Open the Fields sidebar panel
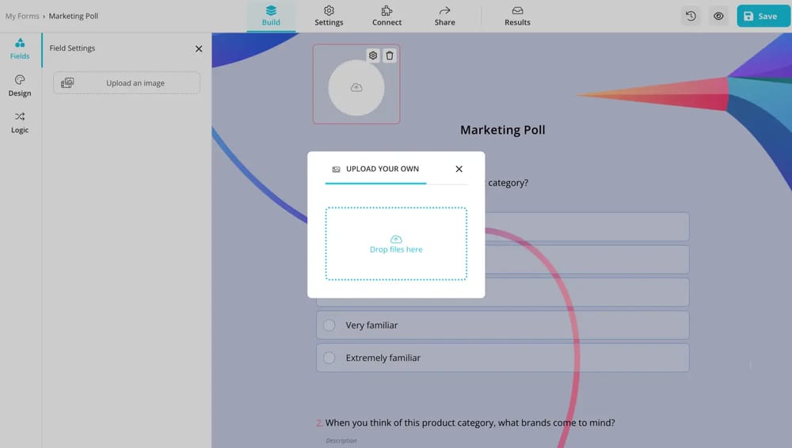 (x=20, y=48)
